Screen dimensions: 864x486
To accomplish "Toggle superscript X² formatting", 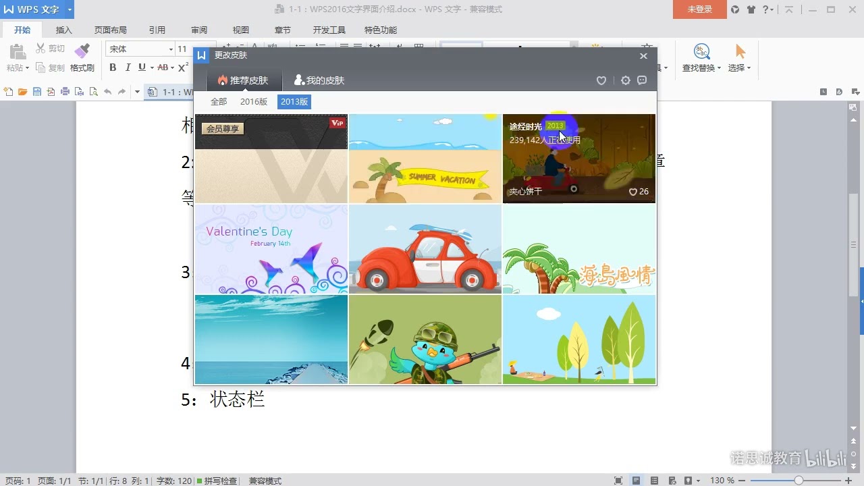I will (183, 67).
